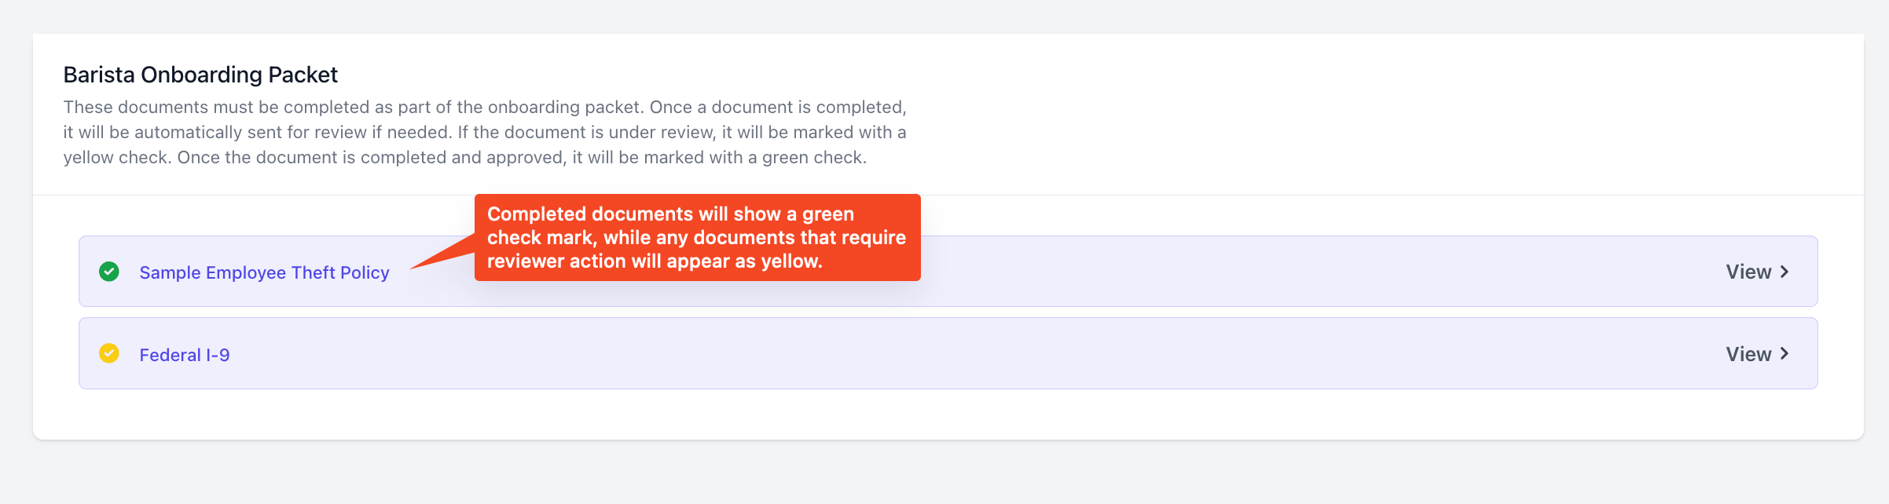1889x504 pixels.
Task: Click the Barista Onboarding Packet heading
Action: click(x=200, y=75)
